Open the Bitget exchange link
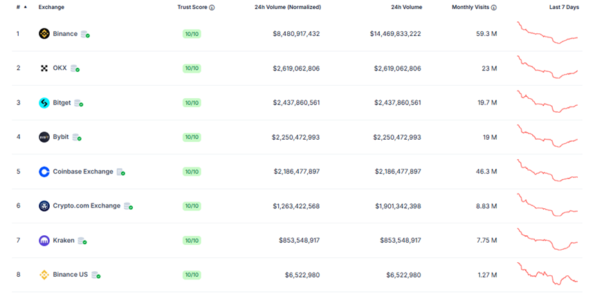 [x=62, y=102]
